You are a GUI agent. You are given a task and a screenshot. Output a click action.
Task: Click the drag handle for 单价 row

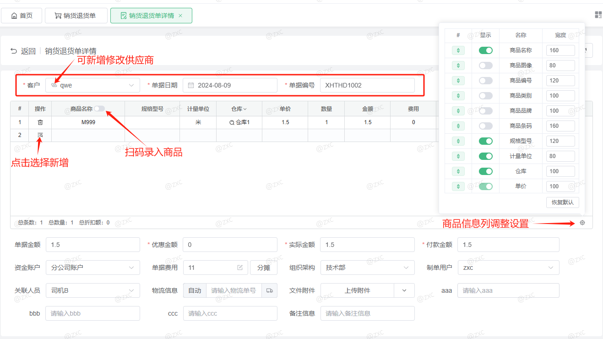(458, 186)
